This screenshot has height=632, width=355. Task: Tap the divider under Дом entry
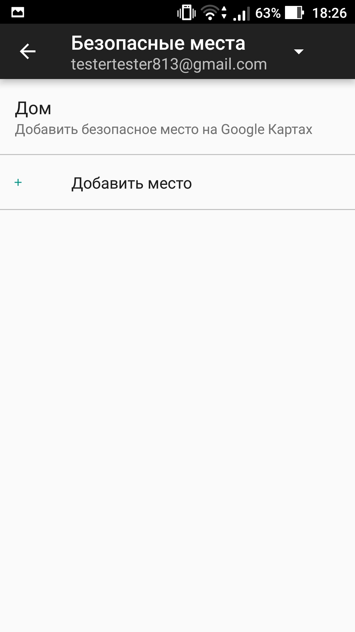tap(177, 154)
